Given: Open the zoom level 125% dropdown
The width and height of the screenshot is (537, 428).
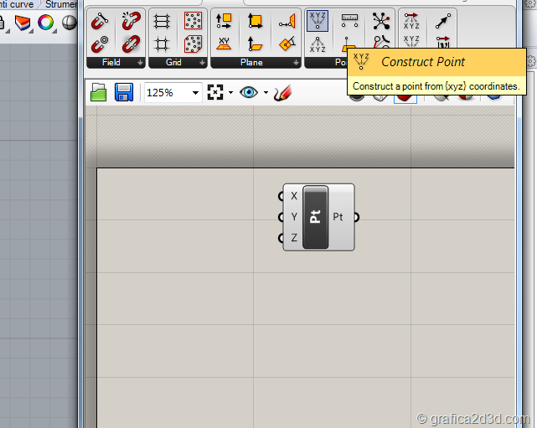Looking at the screenshot, I should tap(196, 92).
